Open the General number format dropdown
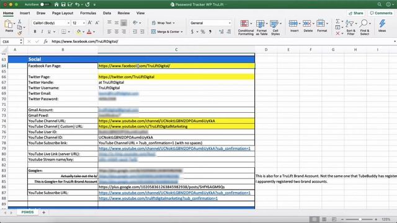 (x=230, y=23)
